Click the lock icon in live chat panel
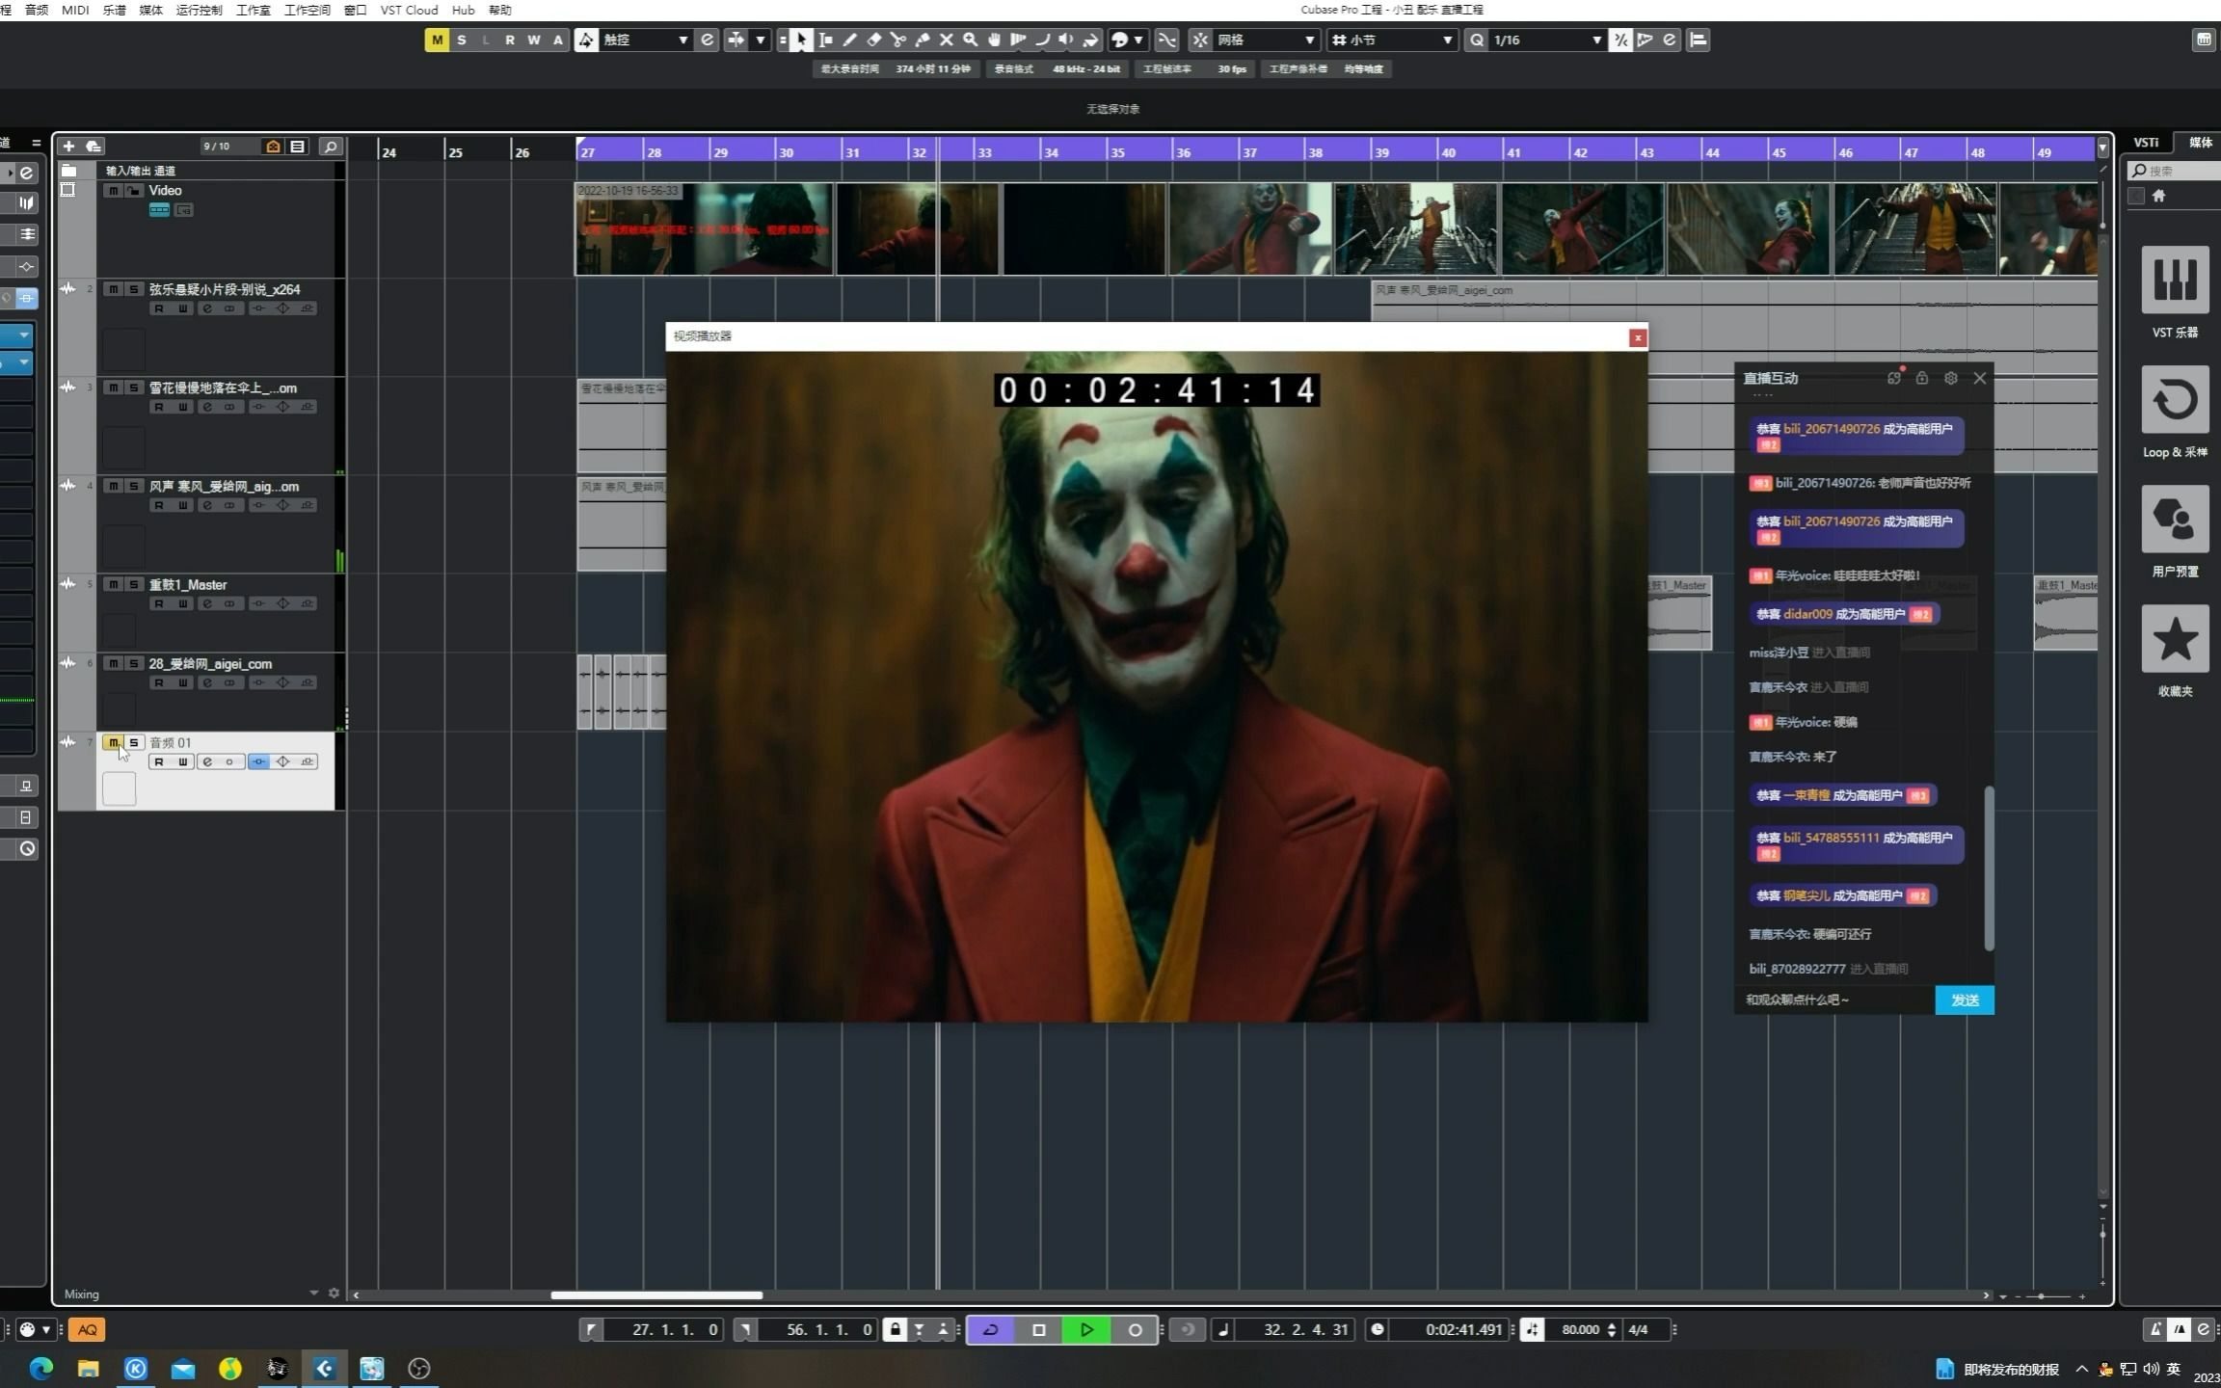 click(1922, 378)
